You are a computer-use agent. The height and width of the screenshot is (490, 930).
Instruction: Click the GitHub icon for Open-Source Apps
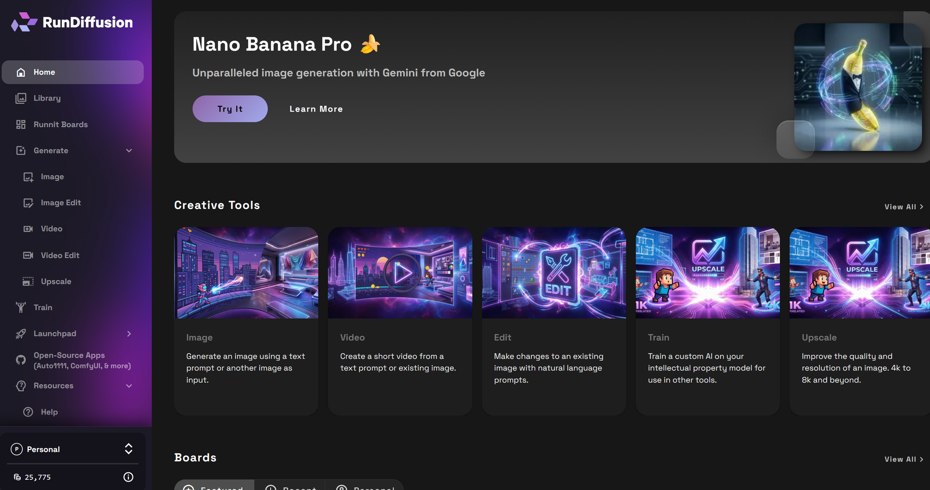(x=21, y=360)
